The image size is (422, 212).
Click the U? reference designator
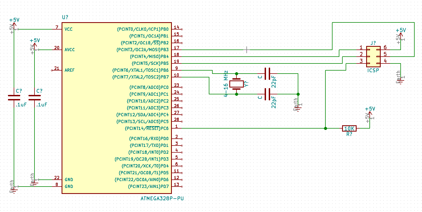(x=65, y=17)
